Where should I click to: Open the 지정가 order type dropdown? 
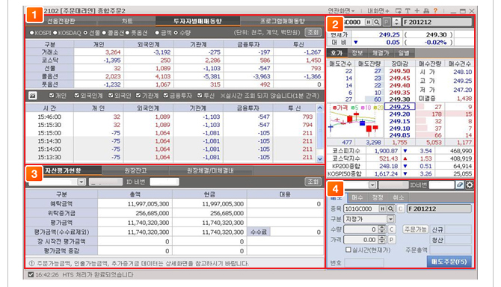tap(390, 219)
